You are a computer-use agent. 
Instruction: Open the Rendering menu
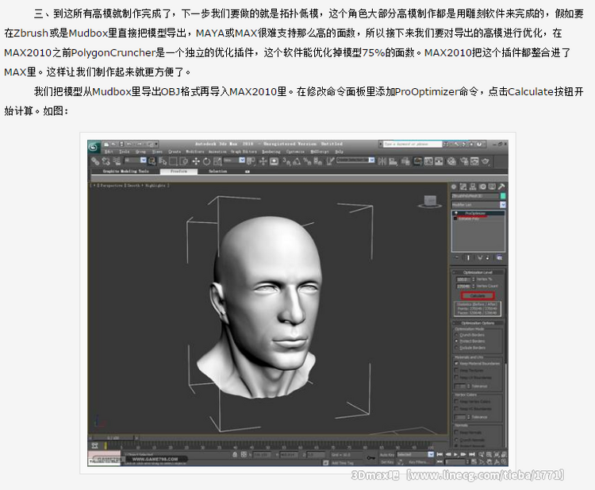coord(271,152)
